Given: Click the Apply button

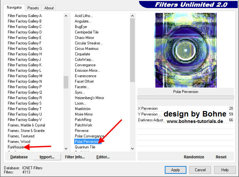Looking at the screenshot, I should [175, 170].
